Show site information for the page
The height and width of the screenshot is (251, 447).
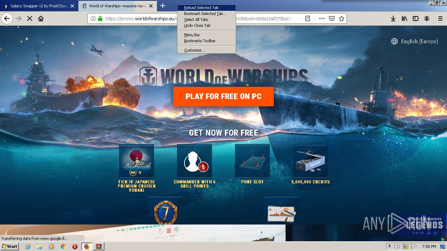point(93,18)
